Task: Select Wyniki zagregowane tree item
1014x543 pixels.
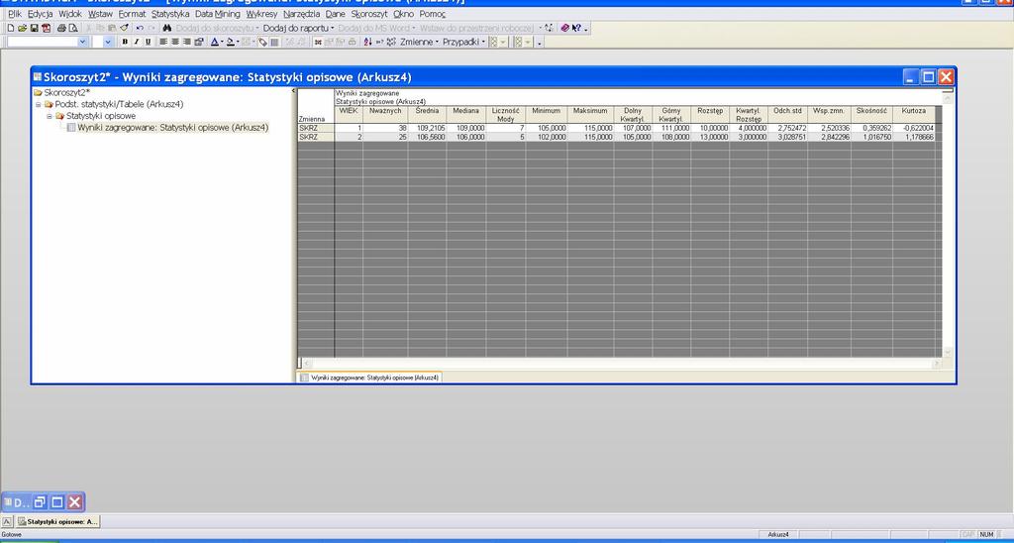Action: 172,128
